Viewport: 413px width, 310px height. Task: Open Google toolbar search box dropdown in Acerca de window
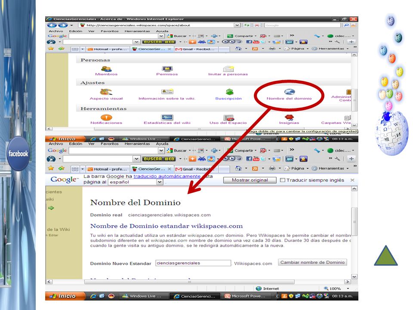tap(161, 36)
